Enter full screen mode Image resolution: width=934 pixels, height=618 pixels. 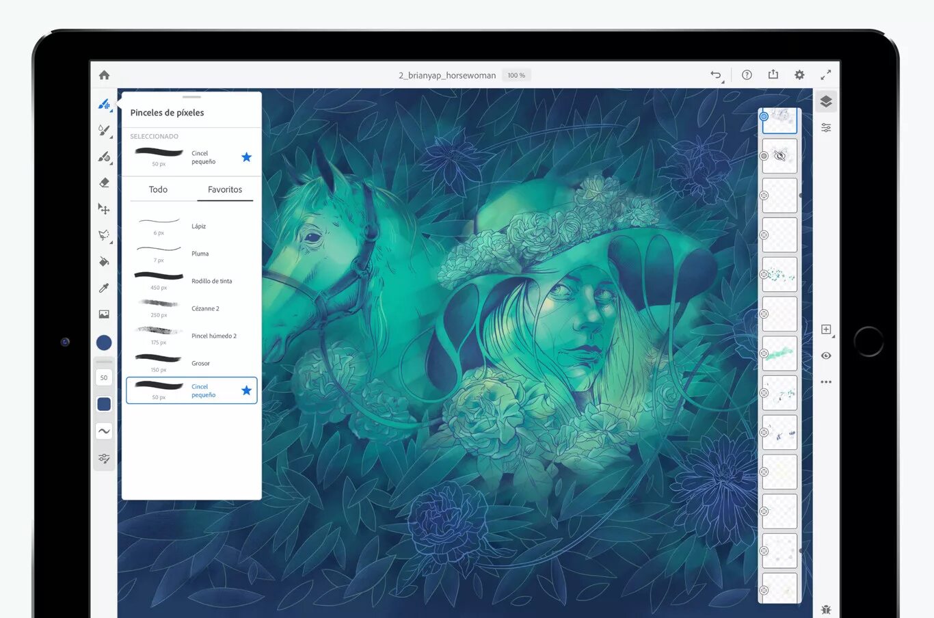pyautogui.click(x=826, y=75)
